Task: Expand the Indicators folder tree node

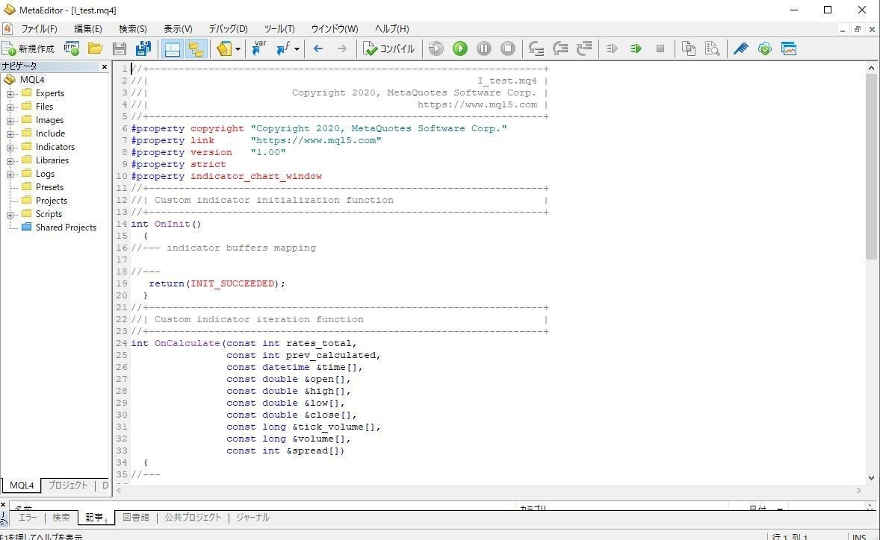Action: pos(10,147)
